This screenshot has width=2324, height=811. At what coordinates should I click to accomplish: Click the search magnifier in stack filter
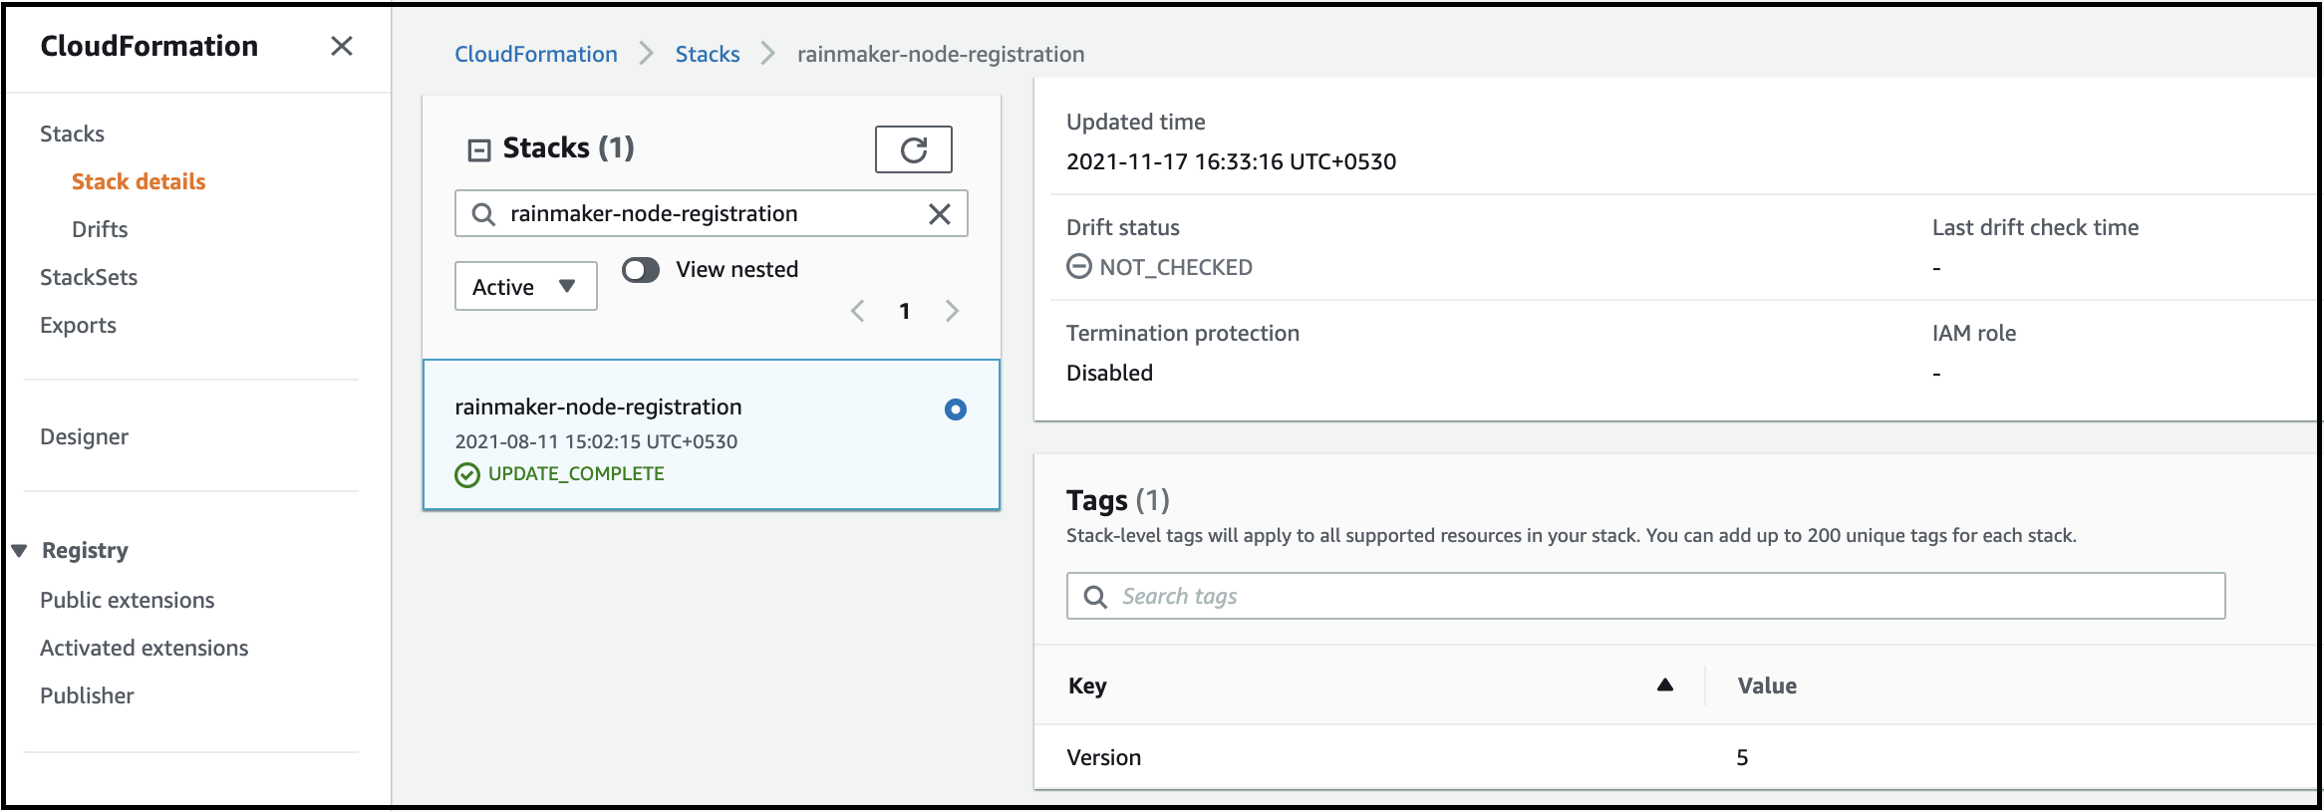pyautogui.click(x=483, y=214)
